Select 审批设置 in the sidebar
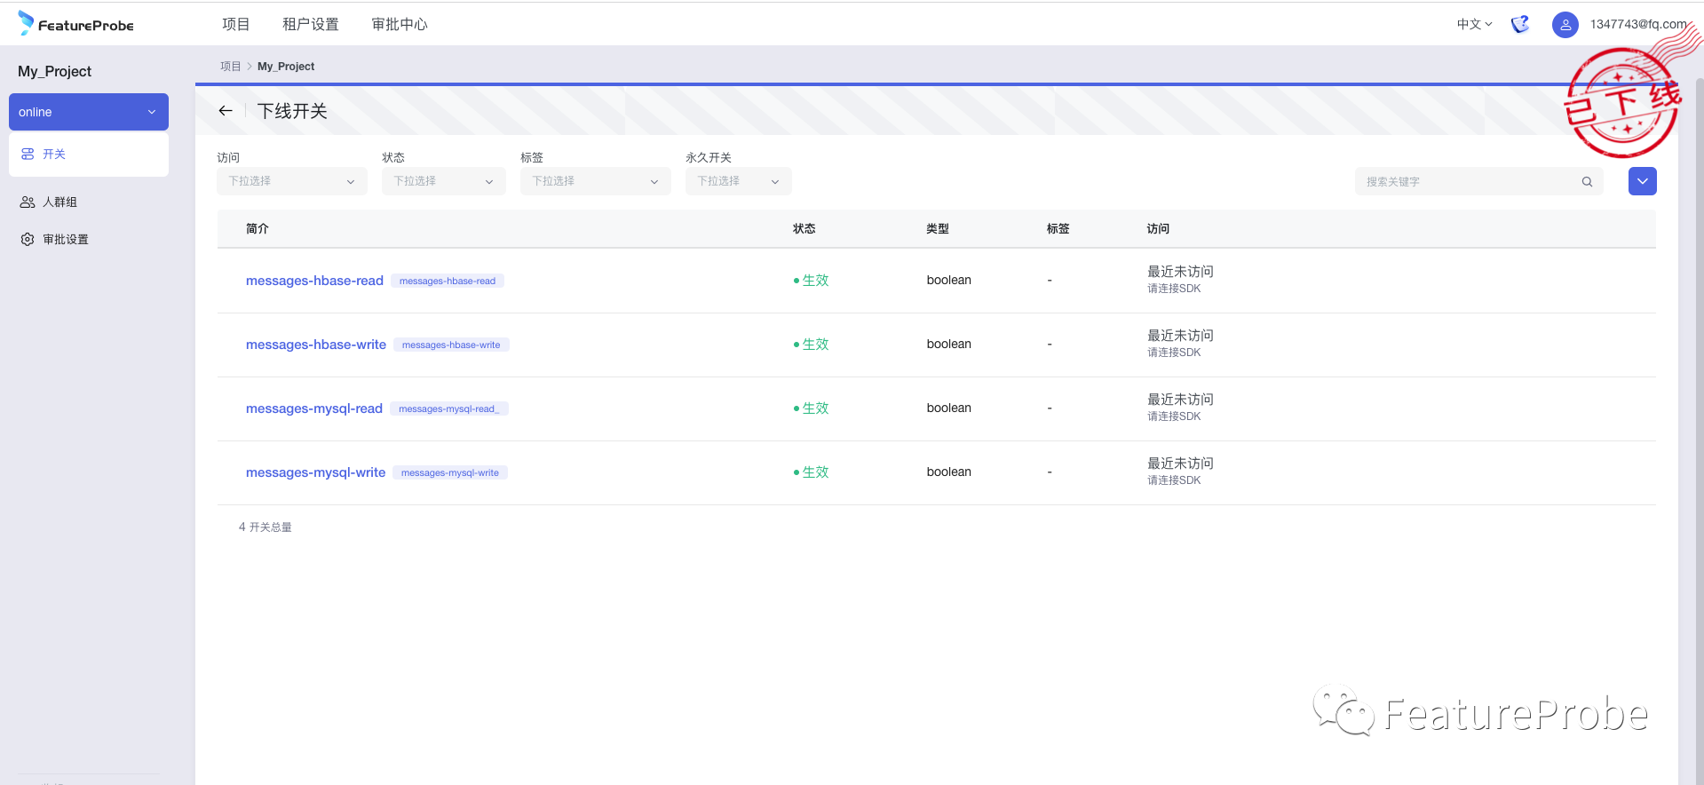The image size is (1704, 785). [x=89, y=240]
